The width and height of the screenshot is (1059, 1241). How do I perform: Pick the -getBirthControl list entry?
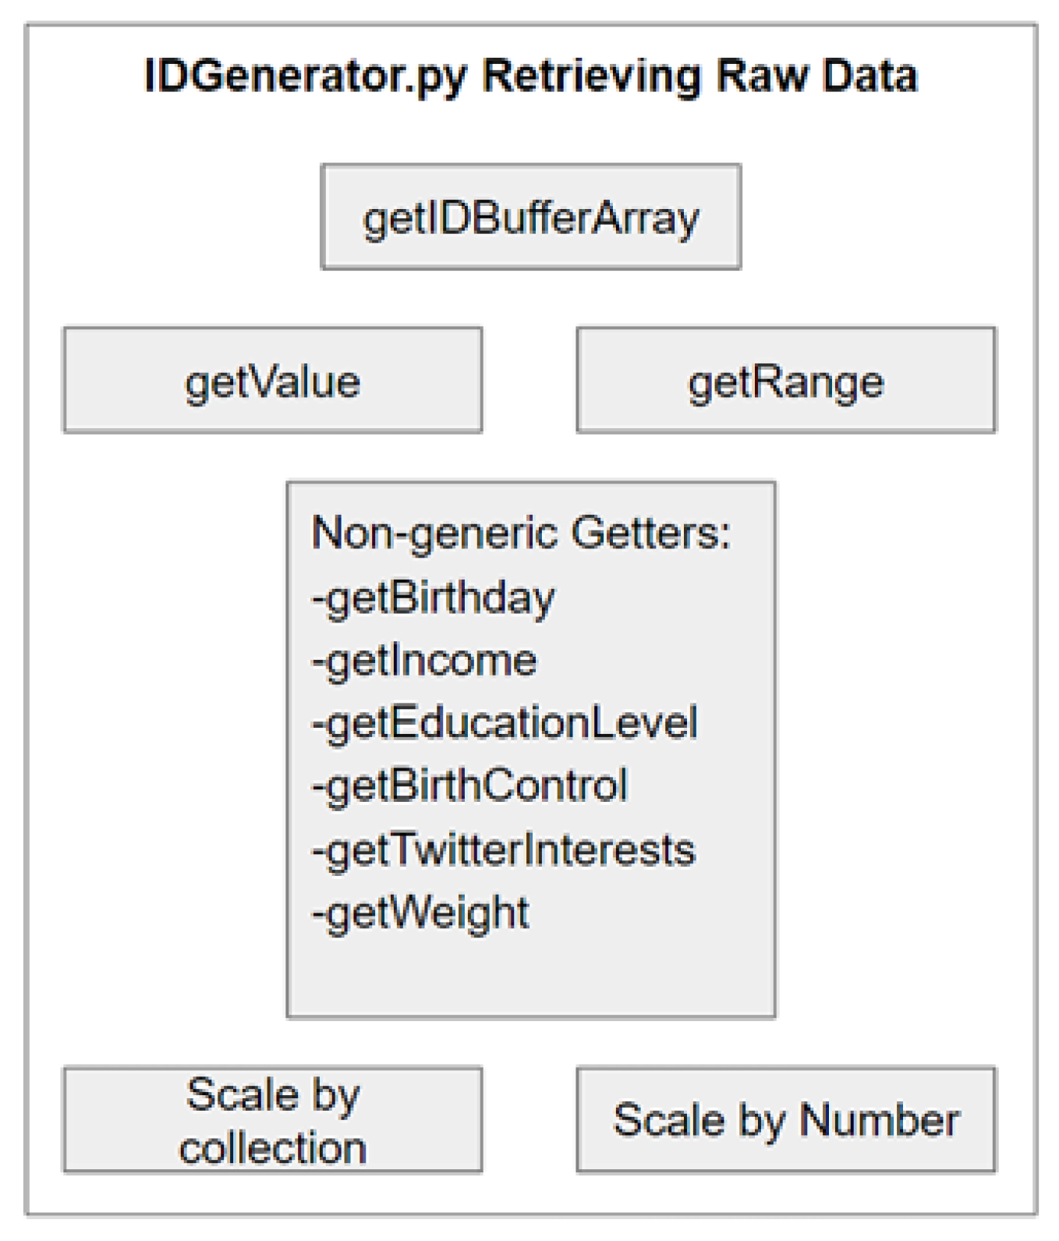(469, 786)
